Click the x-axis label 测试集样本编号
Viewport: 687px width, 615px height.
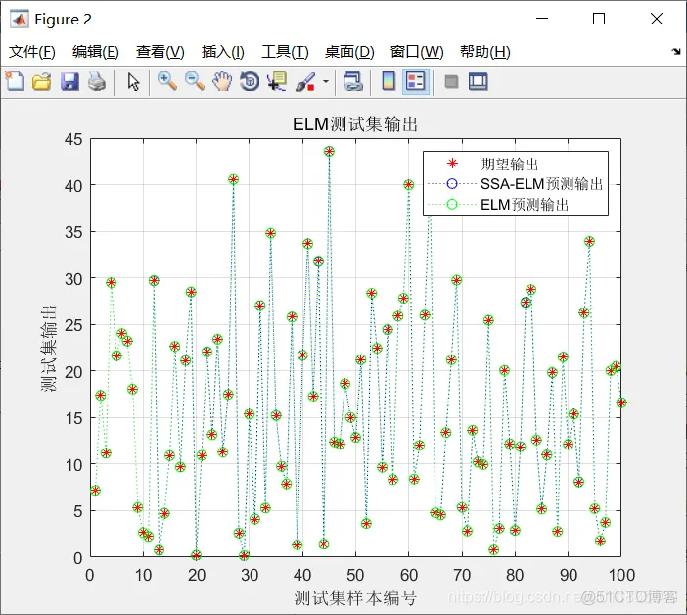[355, 598]
